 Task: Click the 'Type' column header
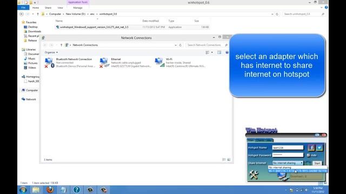click(x=171, y=21)
